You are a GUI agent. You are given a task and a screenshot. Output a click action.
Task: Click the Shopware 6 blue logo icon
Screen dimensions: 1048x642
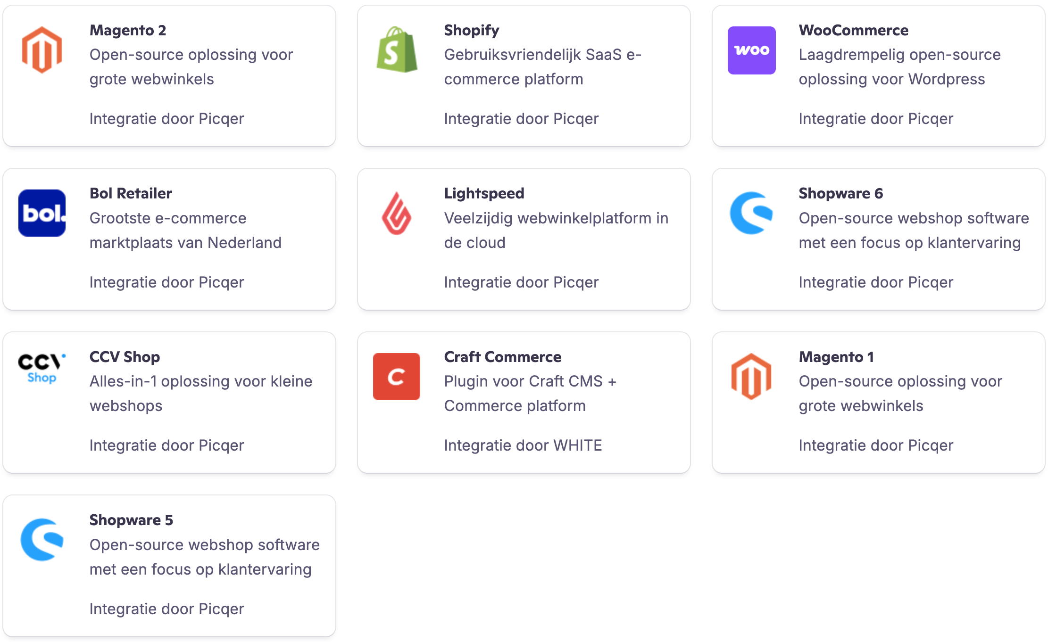pos(751,213)
